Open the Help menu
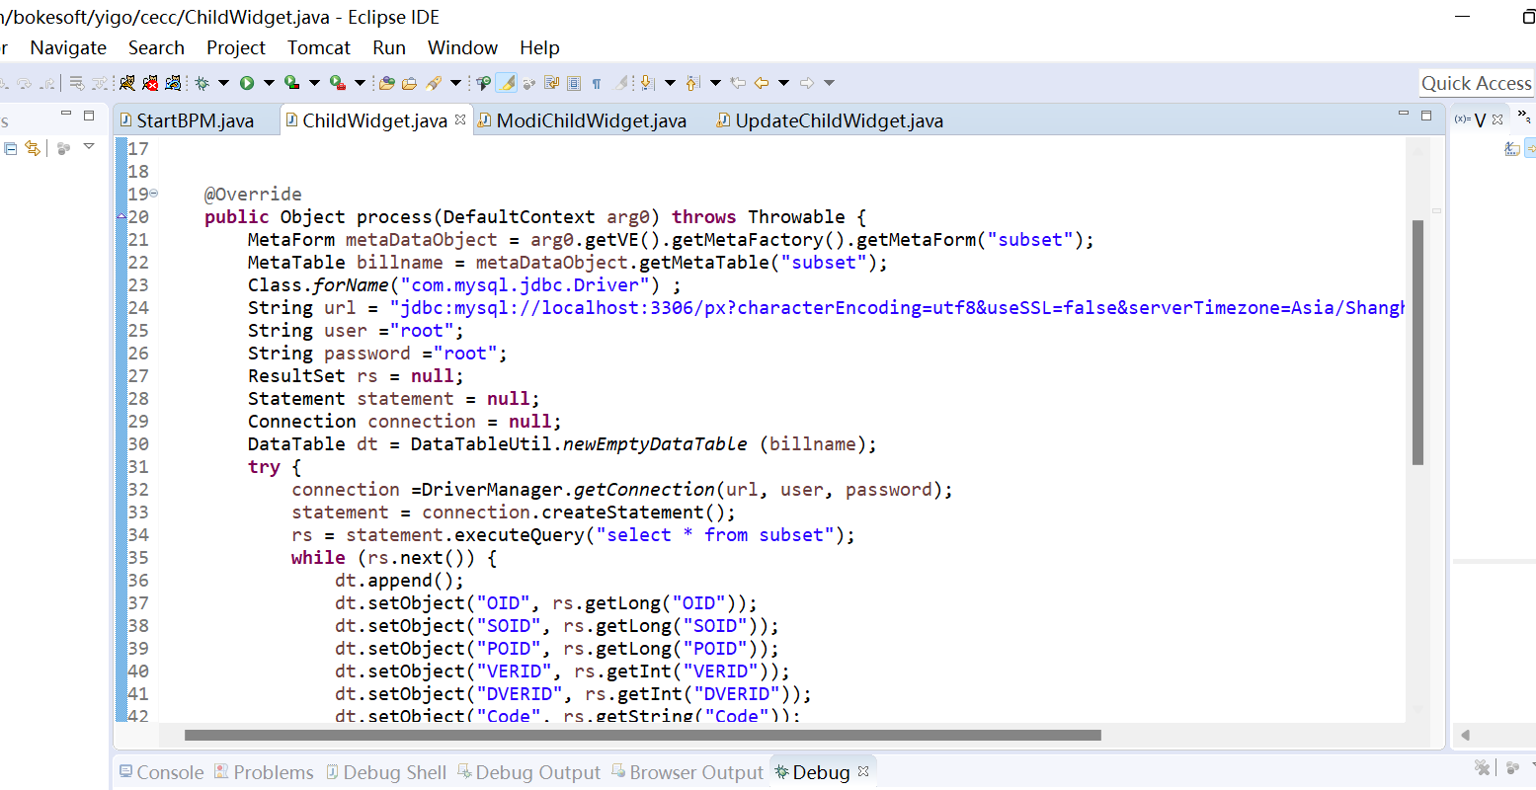This screenshot has width=1536, height=790. pyautogui.click(x=539, y=47)
